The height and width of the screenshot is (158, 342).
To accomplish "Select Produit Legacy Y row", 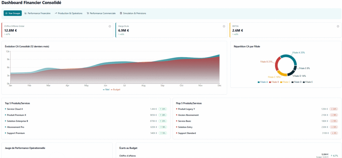I will point(257,109).
